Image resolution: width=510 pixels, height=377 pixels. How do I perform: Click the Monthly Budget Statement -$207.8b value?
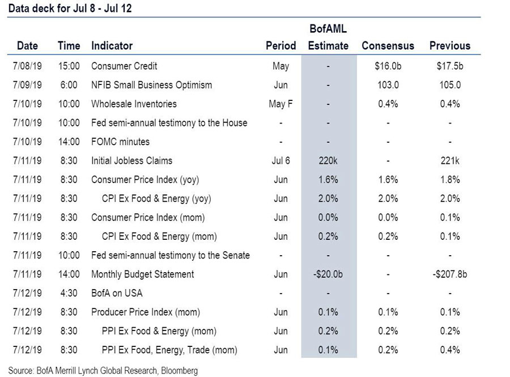tap(450, 274)
